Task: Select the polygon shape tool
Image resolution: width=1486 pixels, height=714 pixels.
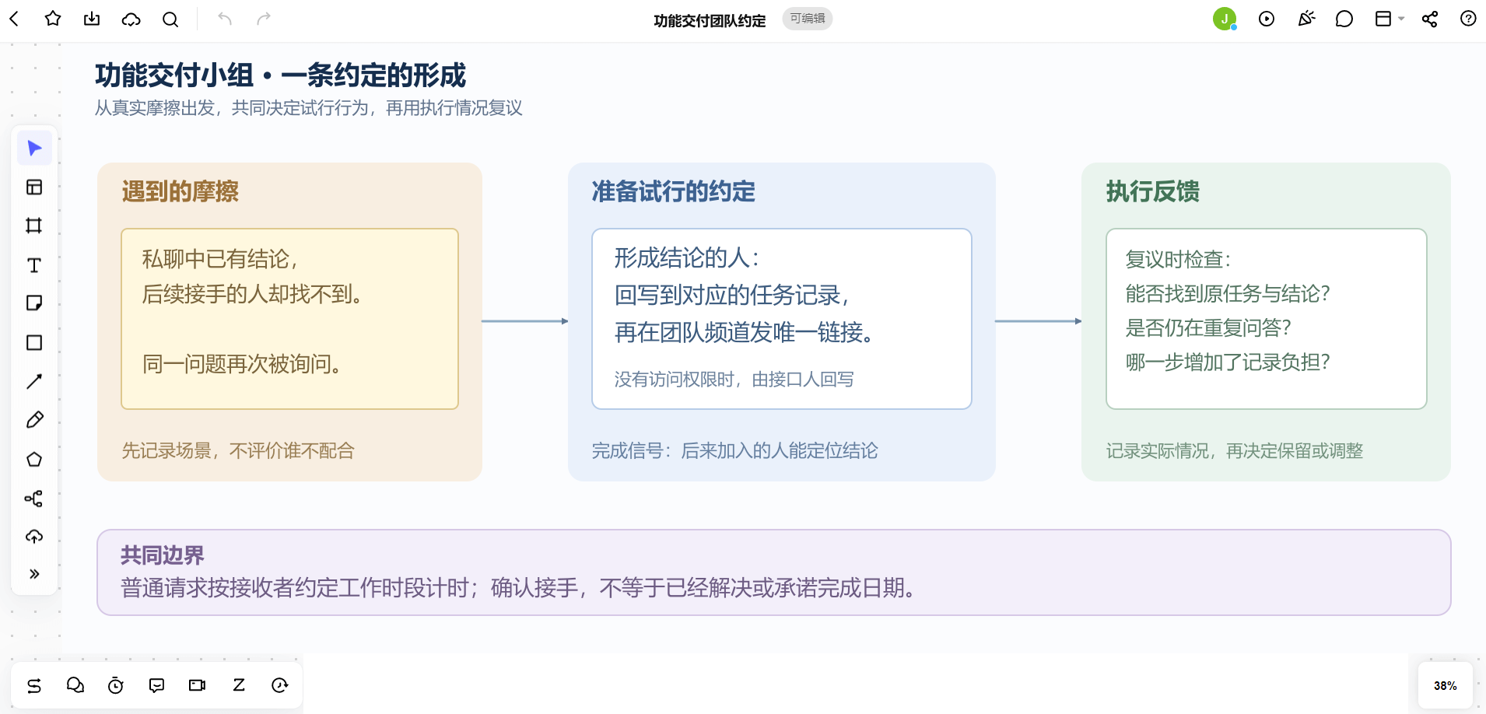Action: (x=34, y=460)
